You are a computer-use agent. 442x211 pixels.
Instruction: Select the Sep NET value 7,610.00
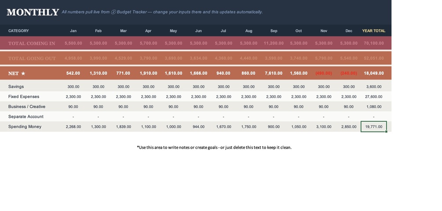click(x=274, y=73)
